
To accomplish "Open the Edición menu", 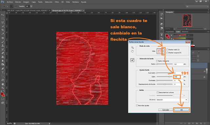I will 18,2.
